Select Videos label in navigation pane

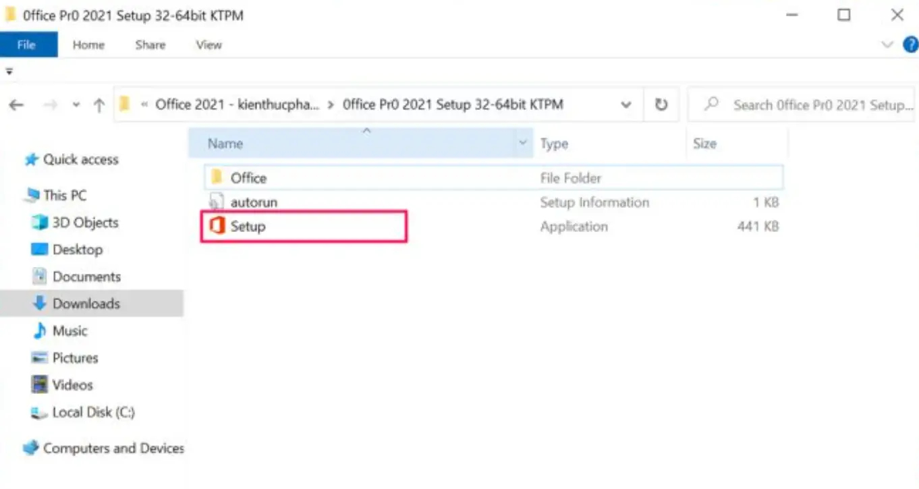(73, 384)
